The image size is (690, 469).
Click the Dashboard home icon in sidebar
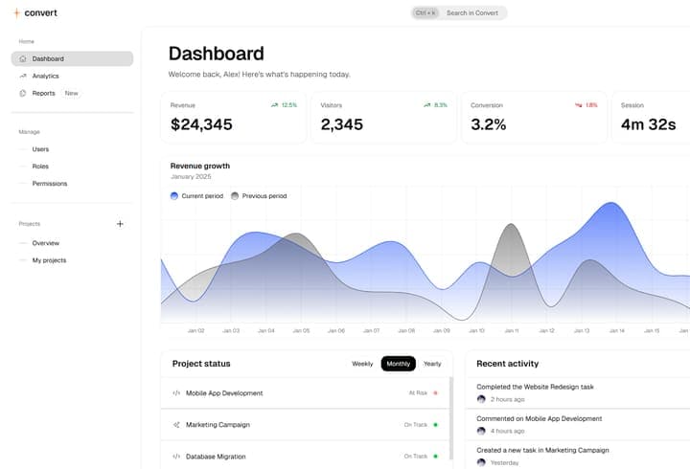coord(23,58)
